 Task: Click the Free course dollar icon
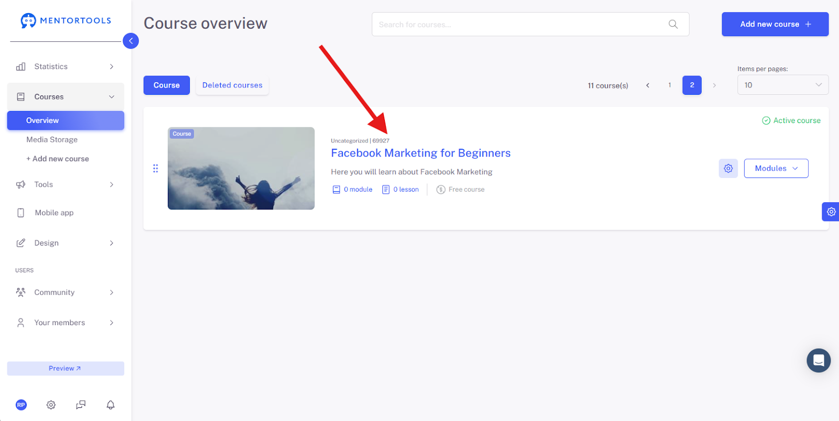tap(441, 190)
